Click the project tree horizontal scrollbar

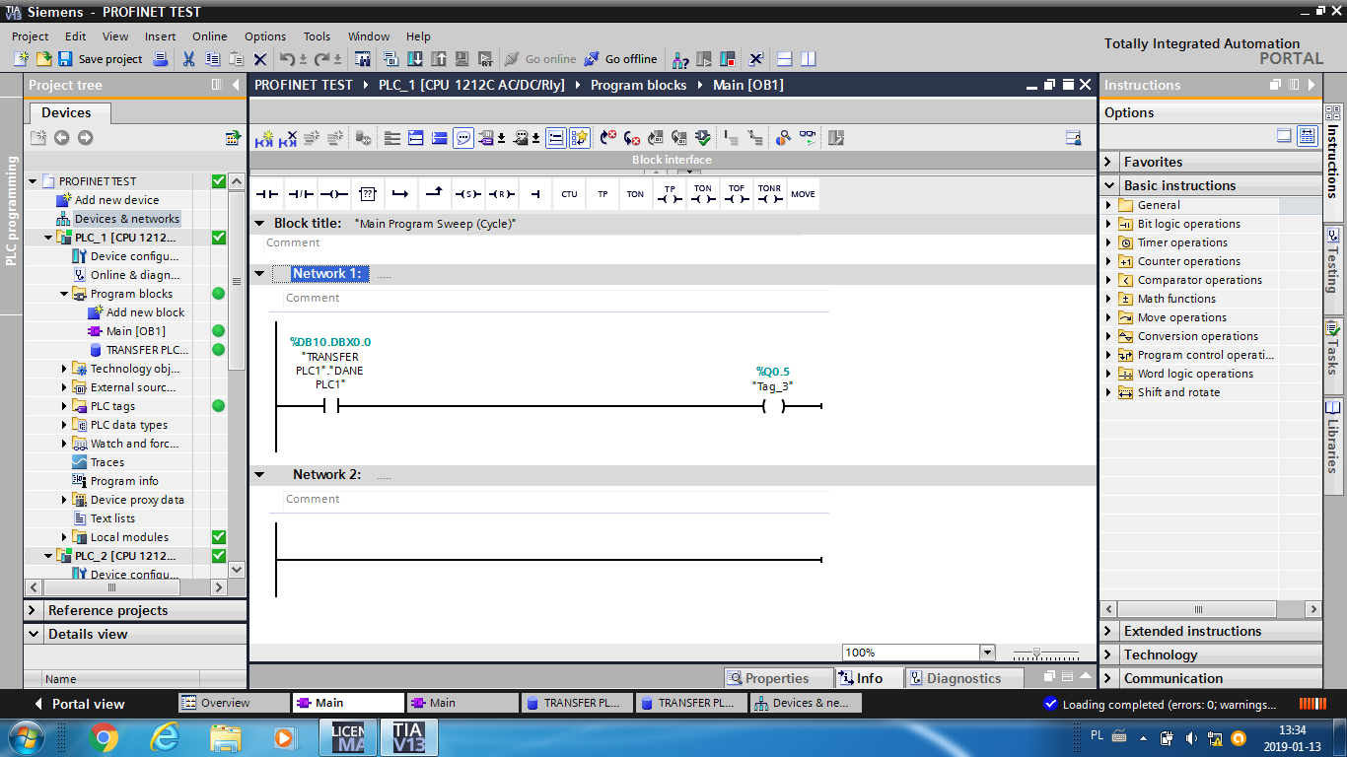point(110,587)
